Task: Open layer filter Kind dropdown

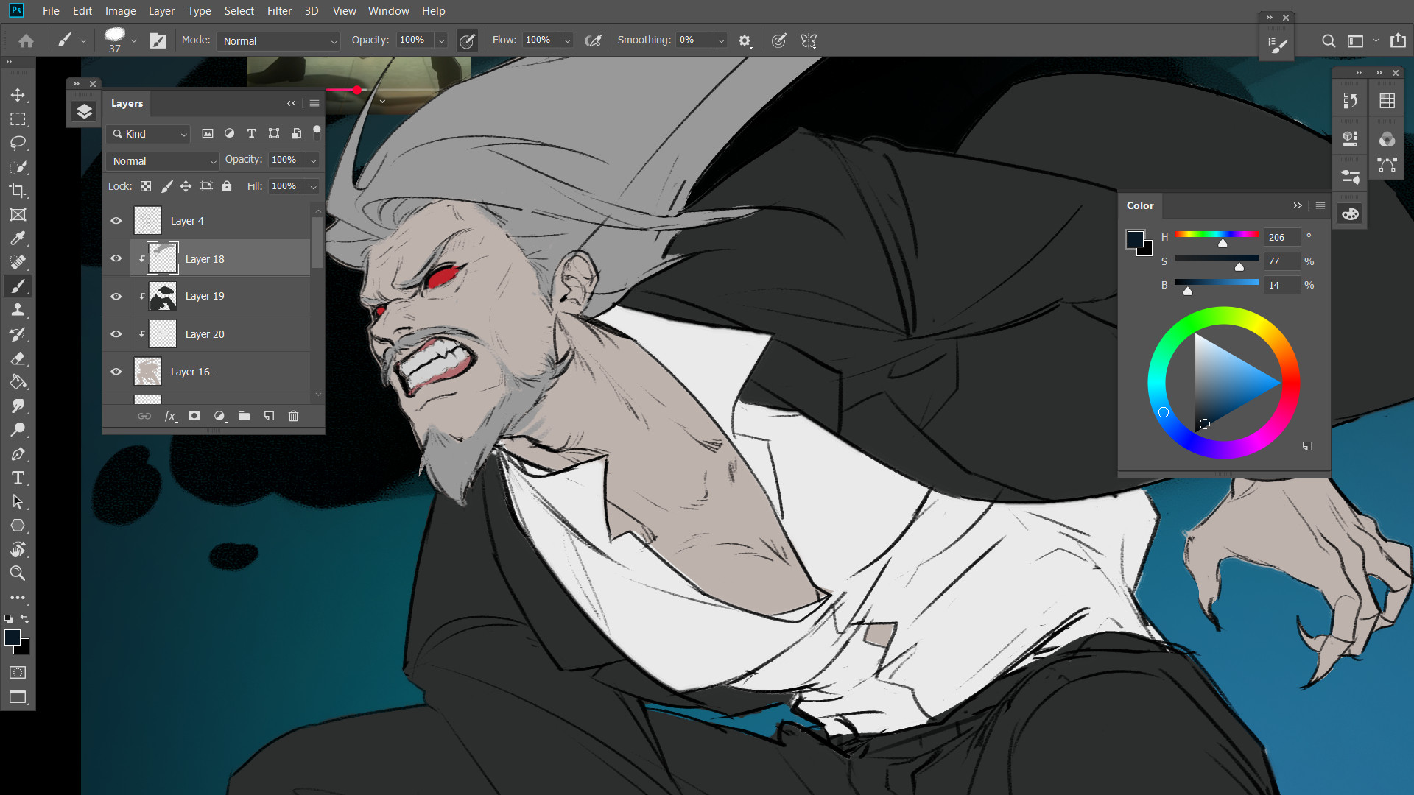Action: [x=149, y=134]
